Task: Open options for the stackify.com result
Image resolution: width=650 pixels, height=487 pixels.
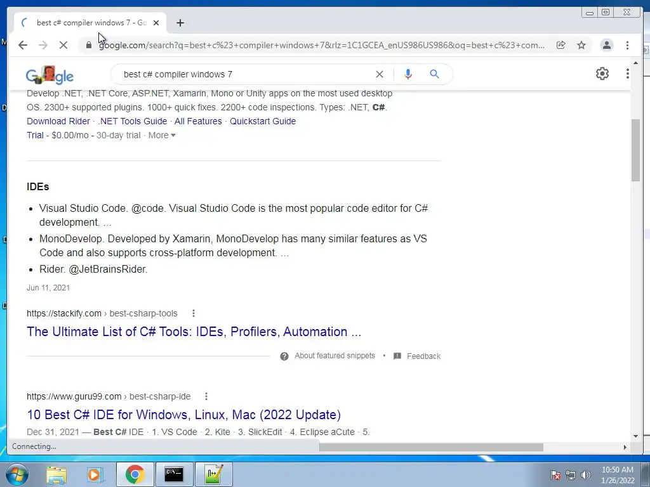Action: (194, 313)
